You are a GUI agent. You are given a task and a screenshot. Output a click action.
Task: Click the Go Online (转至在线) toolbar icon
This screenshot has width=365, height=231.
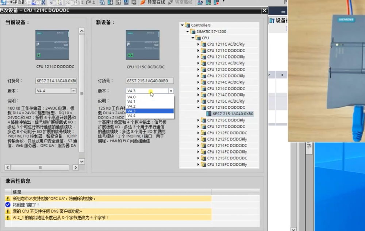143,3
